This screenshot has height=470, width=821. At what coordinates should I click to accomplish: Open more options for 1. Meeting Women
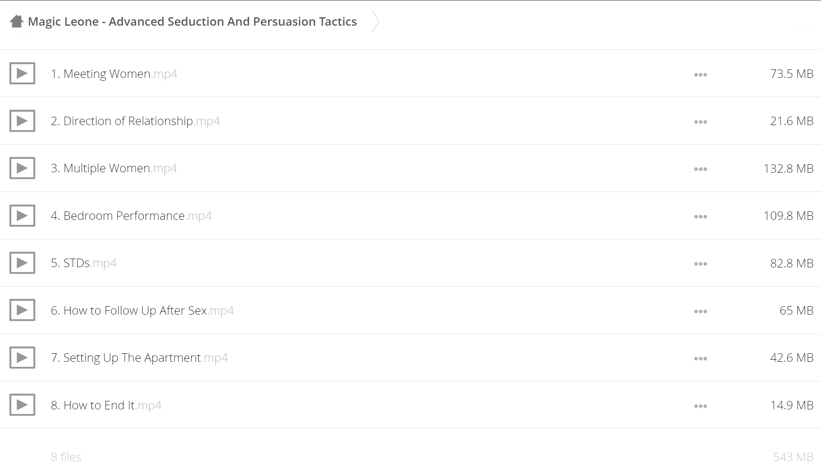700,75
